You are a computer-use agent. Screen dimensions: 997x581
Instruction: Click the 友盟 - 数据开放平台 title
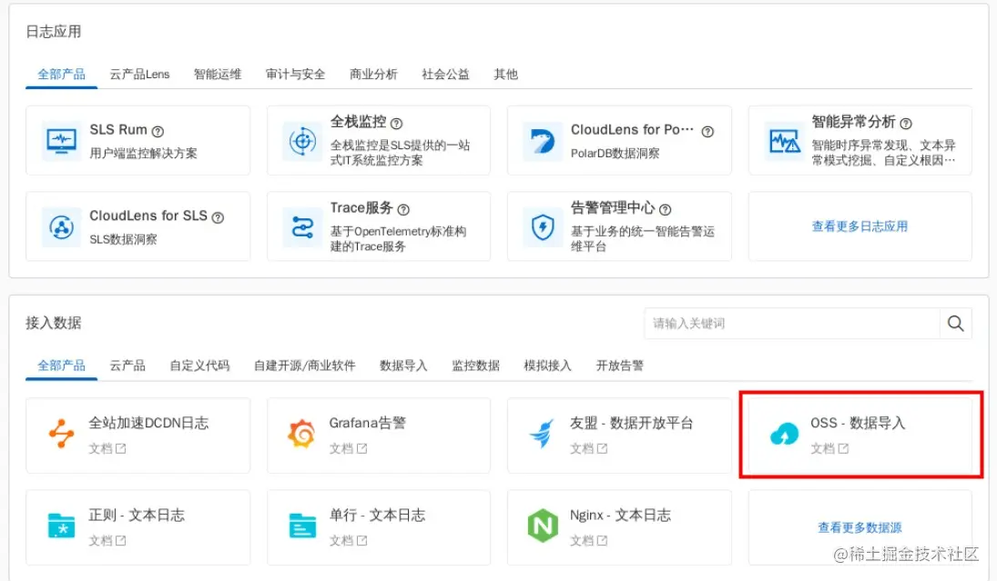[631, 423]
